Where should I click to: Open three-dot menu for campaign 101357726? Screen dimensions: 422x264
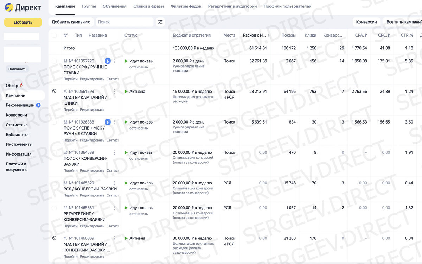click(115, 61)
